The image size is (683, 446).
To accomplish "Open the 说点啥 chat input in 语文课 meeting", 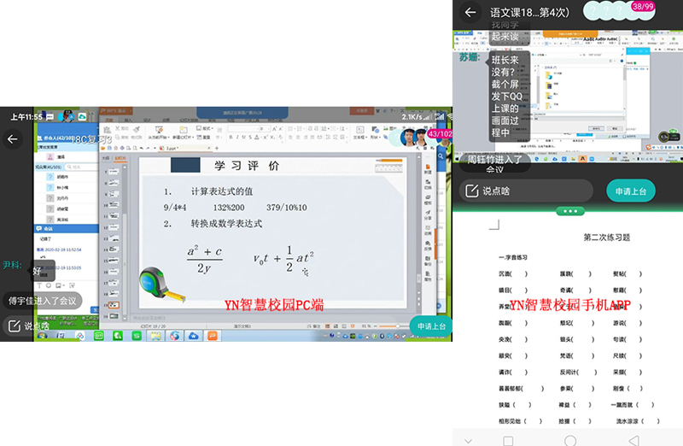I will 525,191.
